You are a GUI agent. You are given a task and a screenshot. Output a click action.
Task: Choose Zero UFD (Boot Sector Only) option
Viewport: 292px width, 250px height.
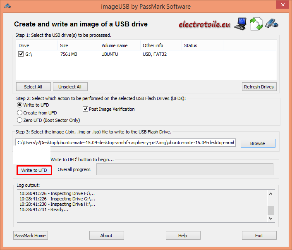click(19, 120)
